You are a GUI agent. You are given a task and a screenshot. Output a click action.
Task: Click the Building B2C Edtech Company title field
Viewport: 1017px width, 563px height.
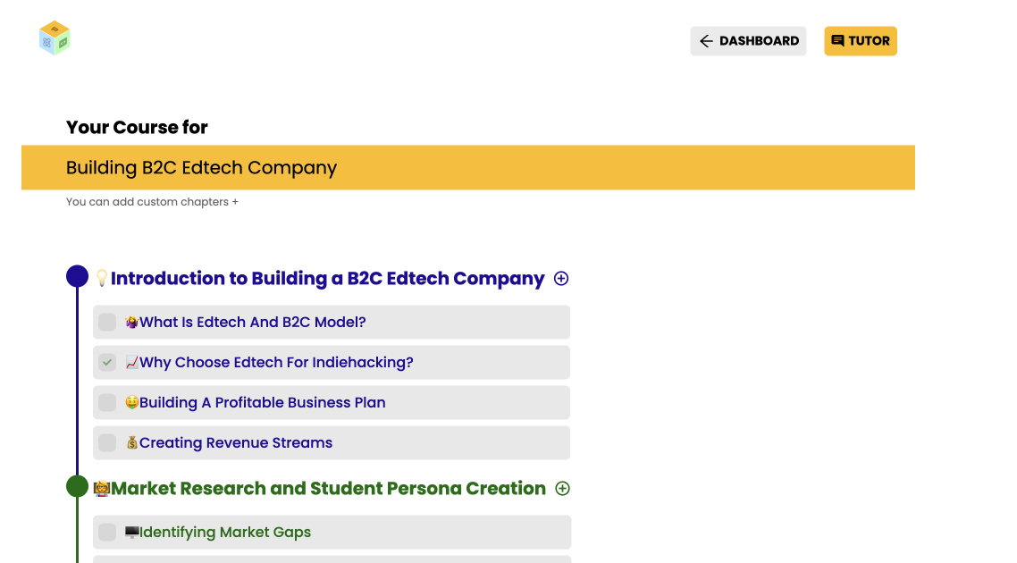468,167
